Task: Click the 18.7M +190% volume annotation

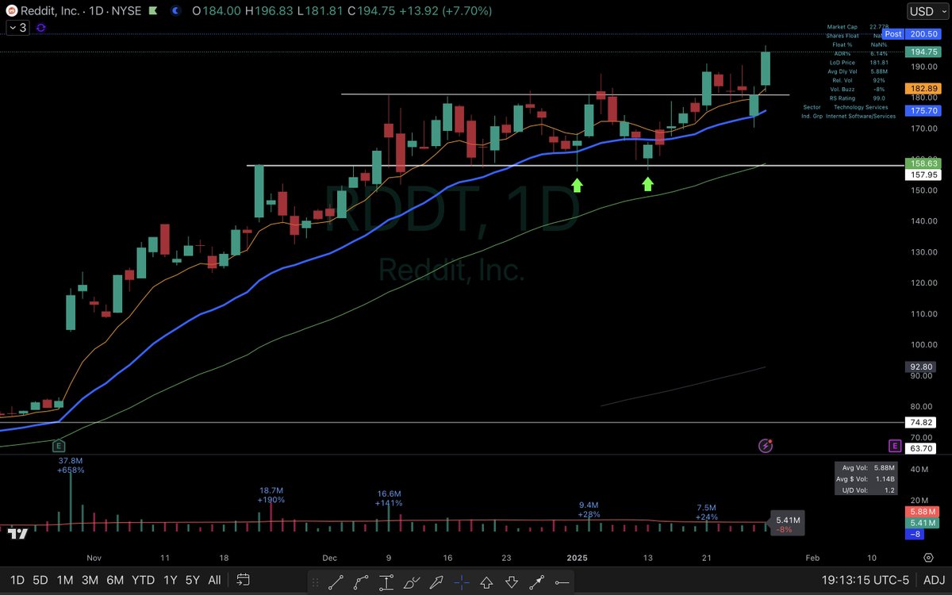Action: 271,496
